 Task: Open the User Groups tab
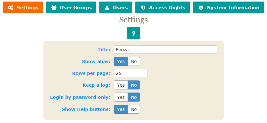(x=71, y=7)
